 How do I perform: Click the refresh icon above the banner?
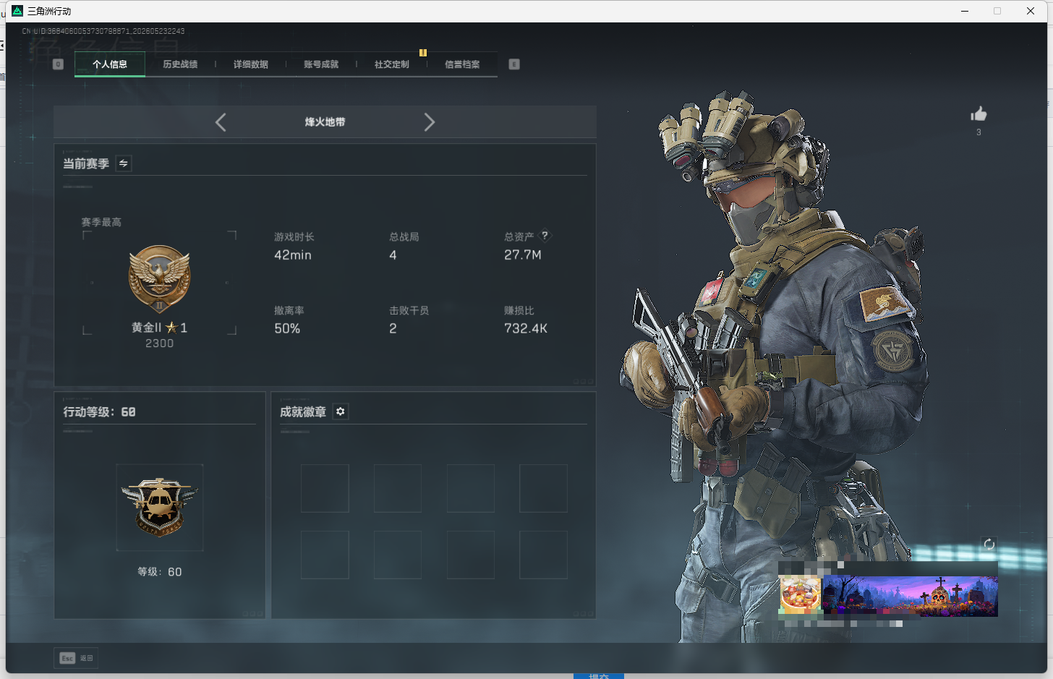coord(989,545)
